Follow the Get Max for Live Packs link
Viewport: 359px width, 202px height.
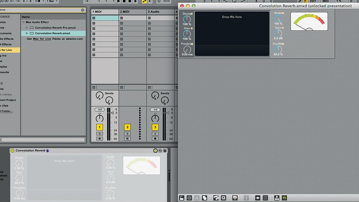tap(42, 39)
